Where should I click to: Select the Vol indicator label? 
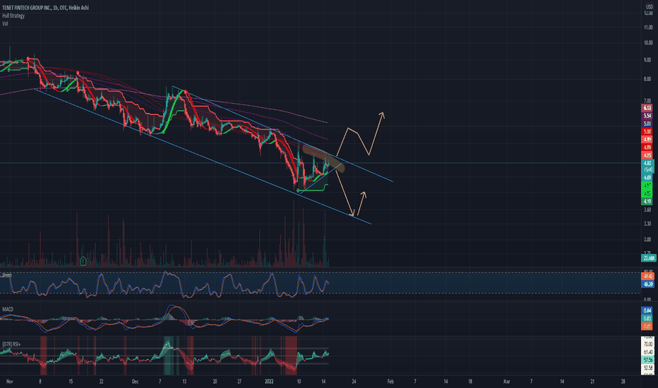(5, 23)
